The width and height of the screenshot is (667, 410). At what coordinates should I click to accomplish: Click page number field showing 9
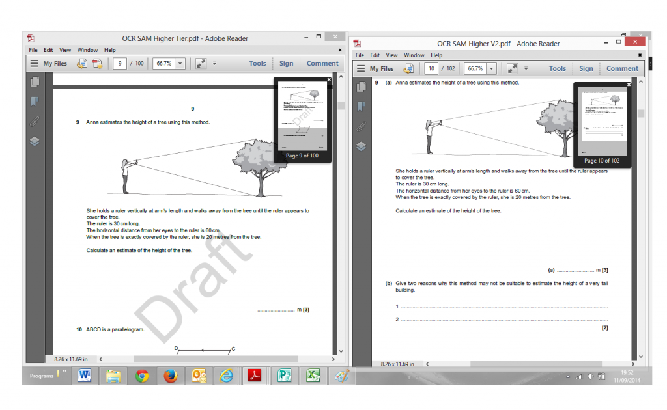pos(119,63)
